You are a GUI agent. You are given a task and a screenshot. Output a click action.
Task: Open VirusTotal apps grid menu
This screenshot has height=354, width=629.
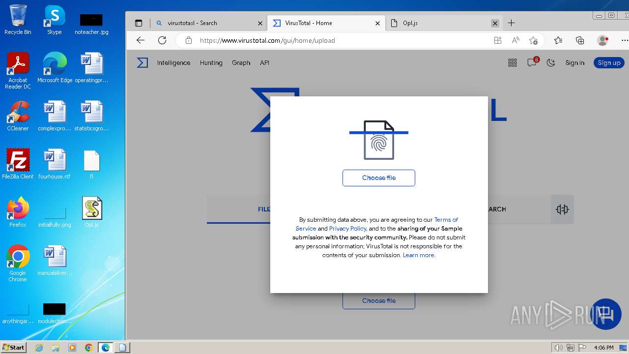point(513,62)
